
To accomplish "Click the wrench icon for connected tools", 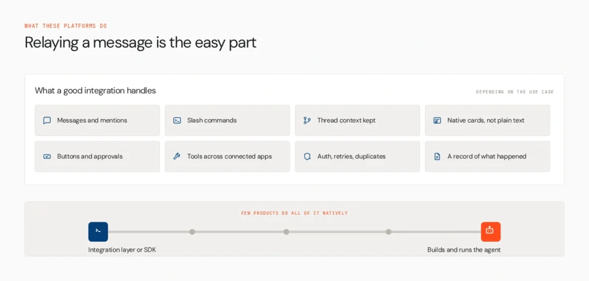I will coord(177,157).
